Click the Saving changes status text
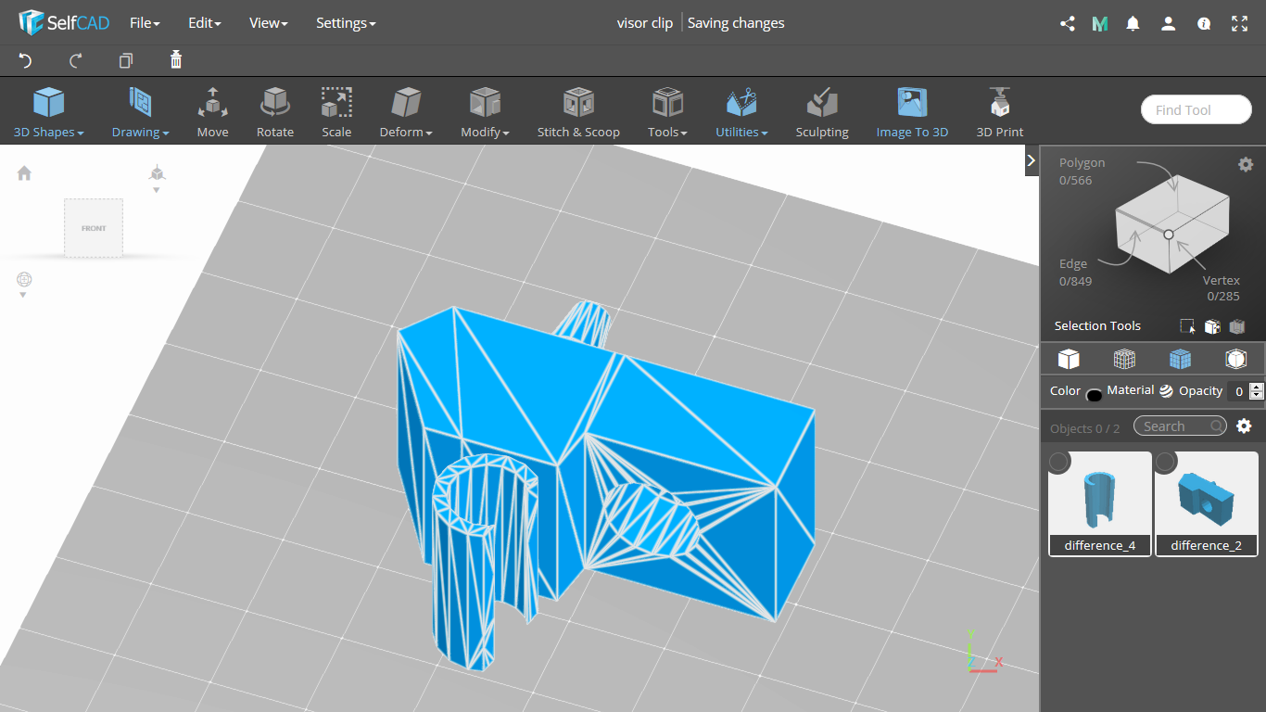This screenshot has width=1266, height=712. [736, 23]
